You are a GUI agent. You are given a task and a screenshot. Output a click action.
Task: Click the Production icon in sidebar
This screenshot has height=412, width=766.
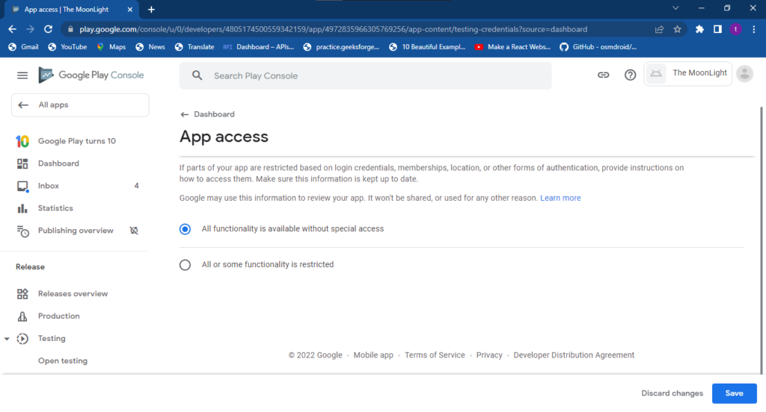pos(22,316)
